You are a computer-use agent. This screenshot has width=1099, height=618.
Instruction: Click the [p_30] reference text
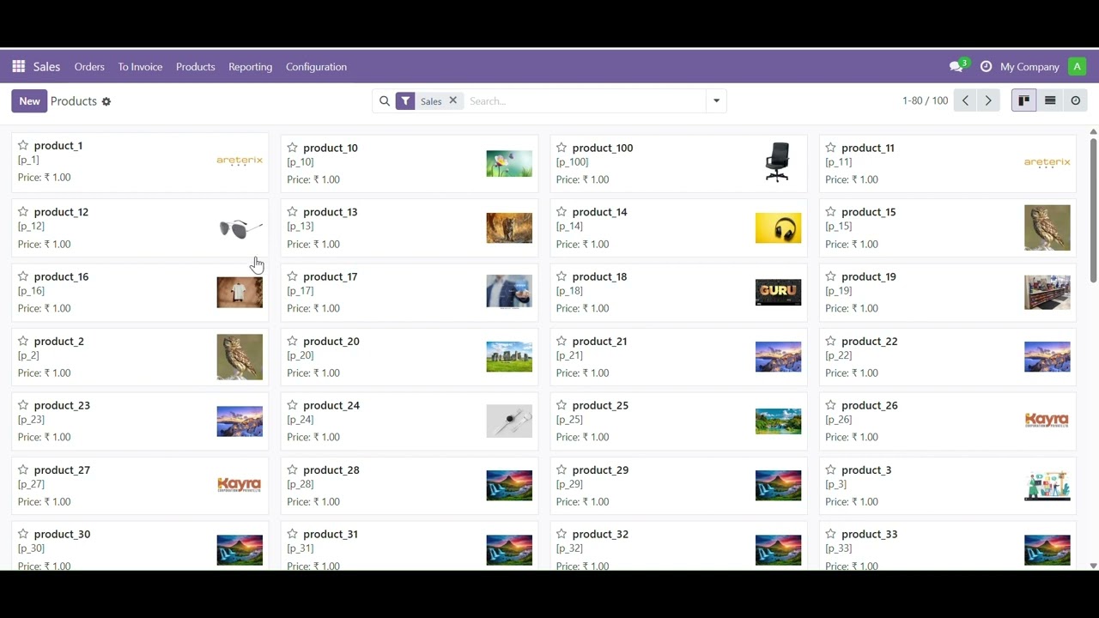31,548
